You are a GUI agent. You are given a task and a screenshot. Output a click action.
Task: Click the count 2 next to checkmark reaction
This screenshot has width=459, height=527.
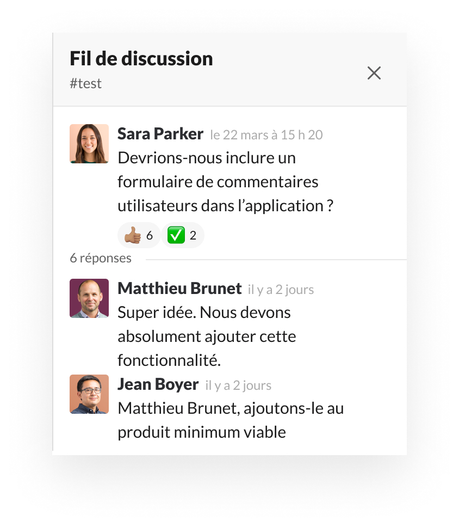pos(193,236)
